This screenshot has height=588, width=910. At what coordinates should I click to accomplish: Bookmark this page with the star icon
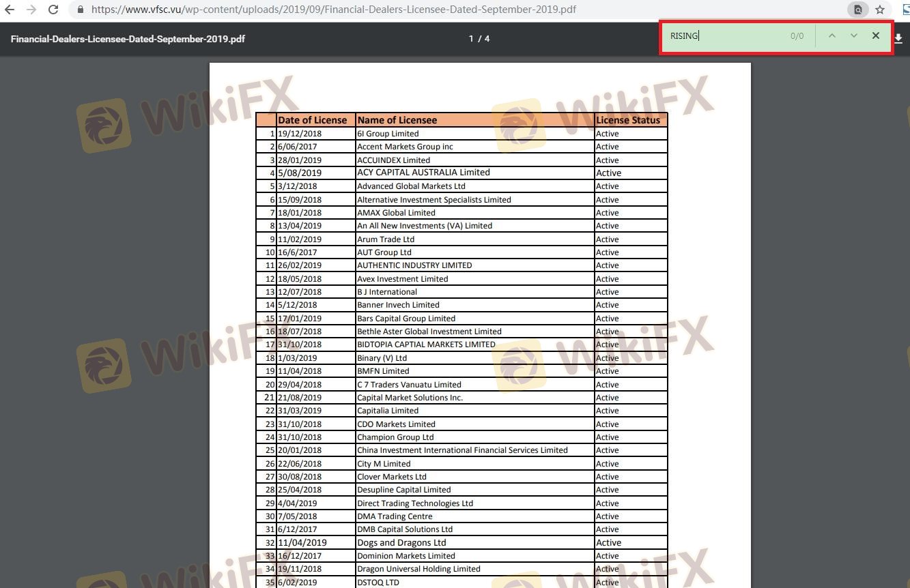pyautogui.click(x=880, y=10)
